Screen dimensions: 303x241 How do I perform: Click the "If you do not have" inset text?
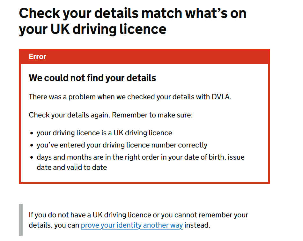click(138, 215)
